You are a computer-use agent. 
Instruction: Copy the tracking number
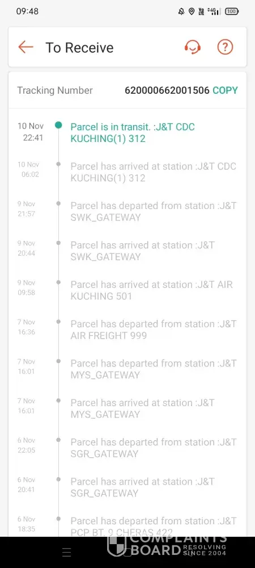click(x=226, y=90)
